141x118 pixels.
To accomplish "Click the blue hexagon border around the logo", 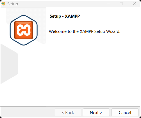I will pyautogui.click(x=24, y=30).
